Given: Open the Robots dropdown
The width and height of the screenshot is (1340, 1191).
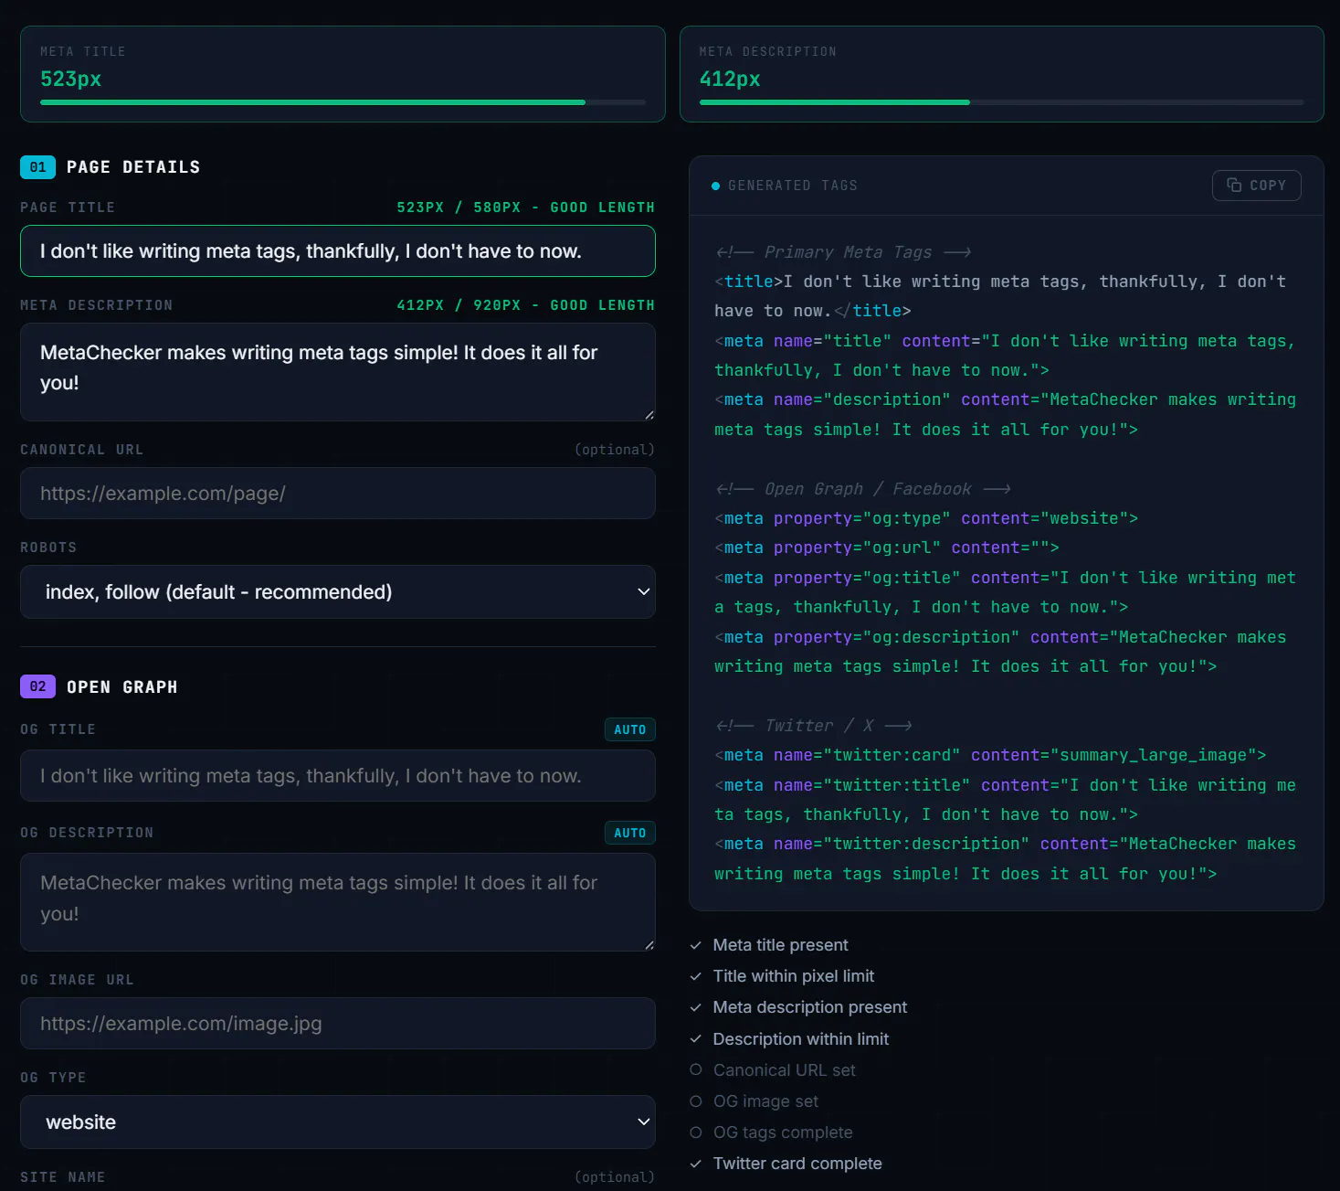Looking at the screenshot, I should tap(338, 591).
